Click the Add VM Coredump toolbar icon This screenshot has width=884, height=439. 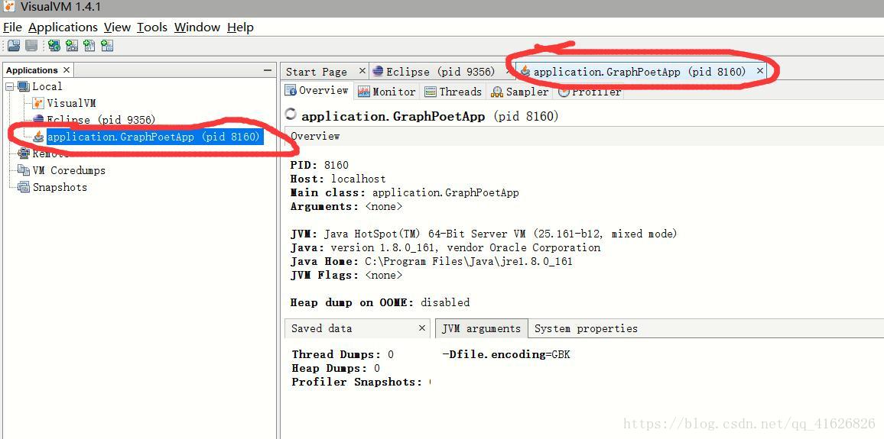[x=89, y=46]
